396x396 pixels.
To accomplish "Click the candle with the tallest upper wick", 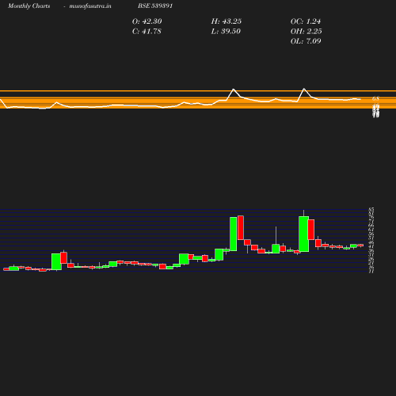I will pyautogui.click(x=276, y=249).
